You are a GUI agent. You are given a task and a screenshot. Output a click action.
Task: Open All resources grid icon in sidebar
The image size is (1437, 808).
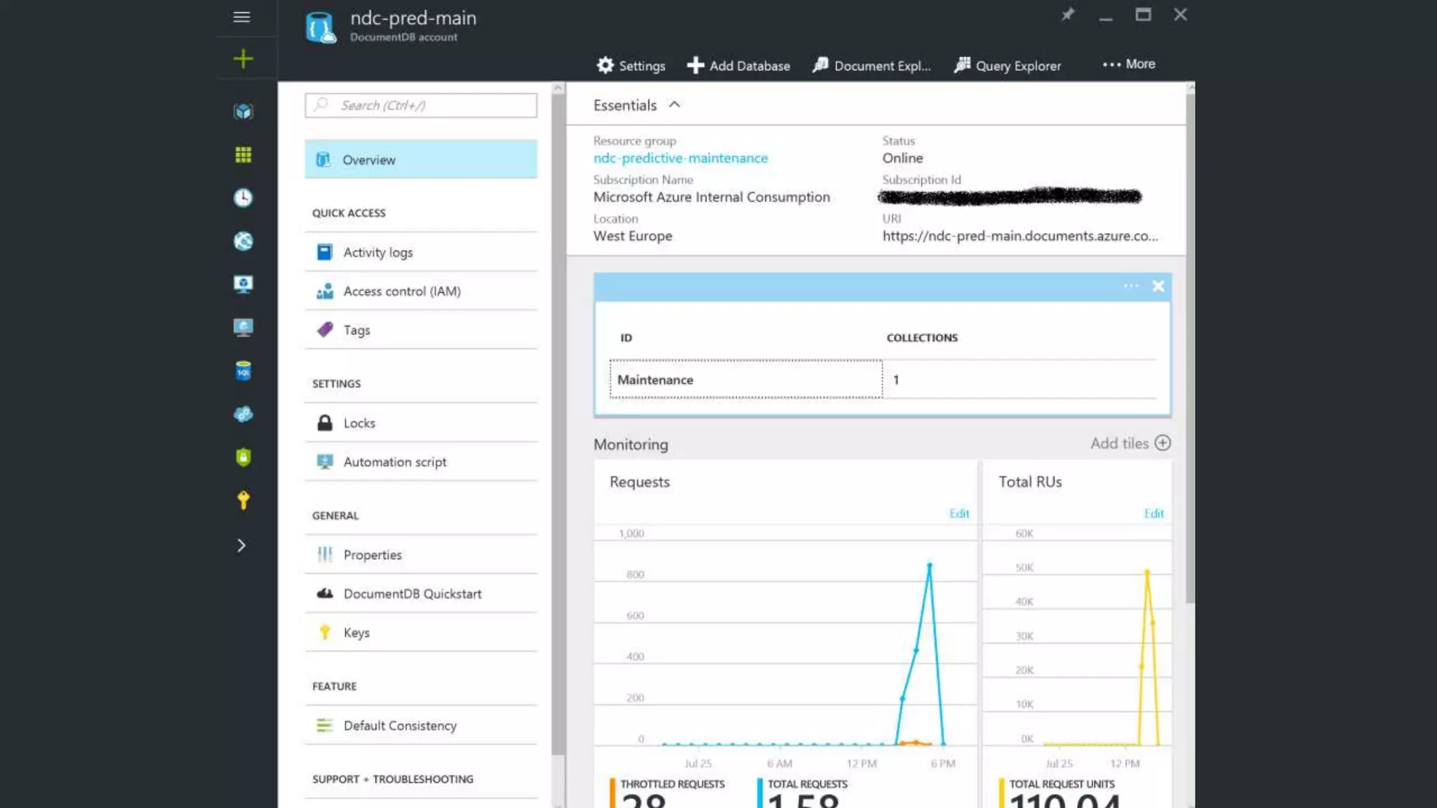(x=243, y=155)
